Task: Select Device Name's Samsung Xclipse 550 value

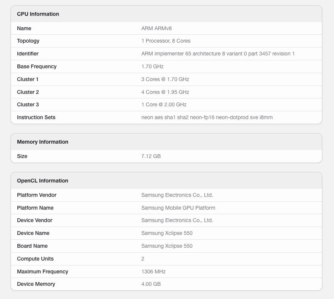Action: (167, 233)
